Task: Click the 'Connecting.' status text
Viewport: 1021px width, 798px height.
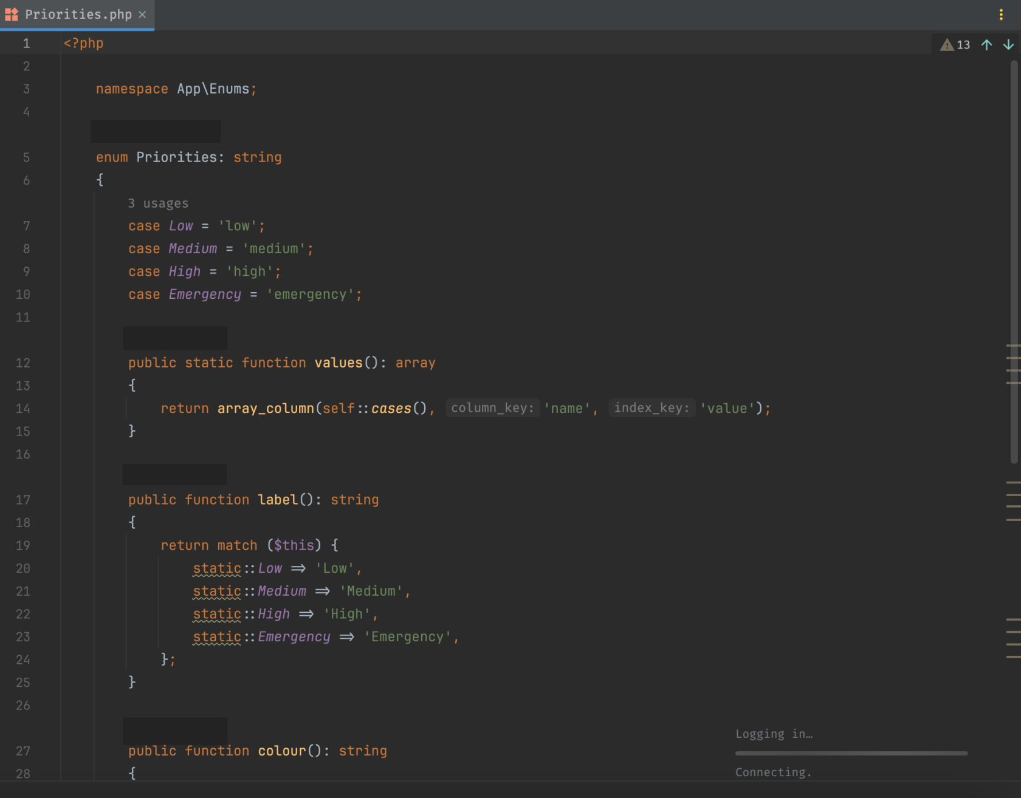Action: [773, 772]
